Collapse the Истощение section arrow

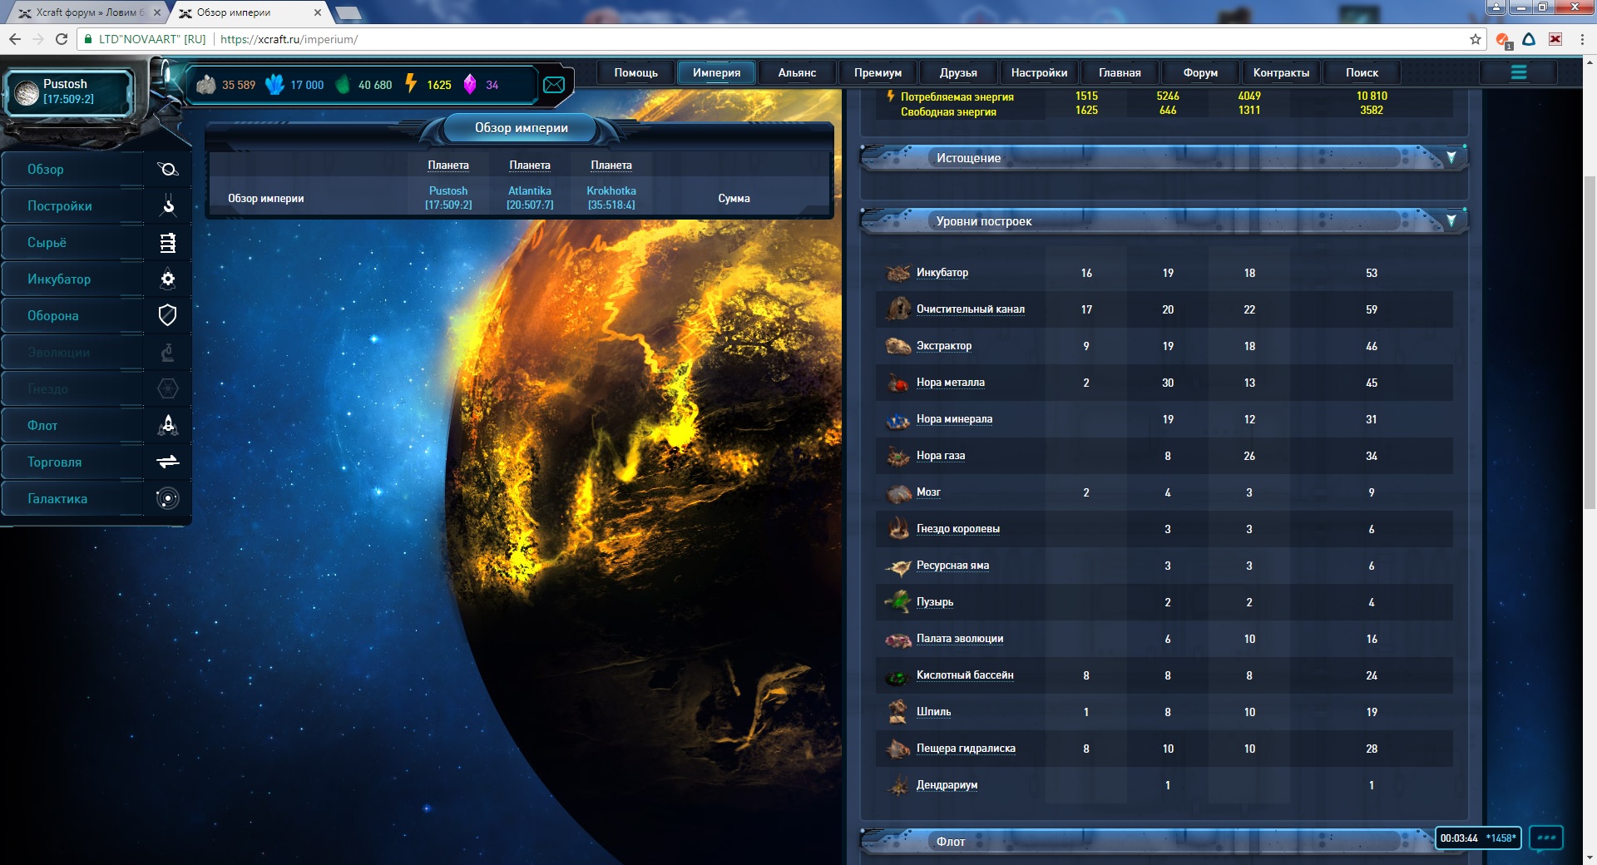(1451, 157)
